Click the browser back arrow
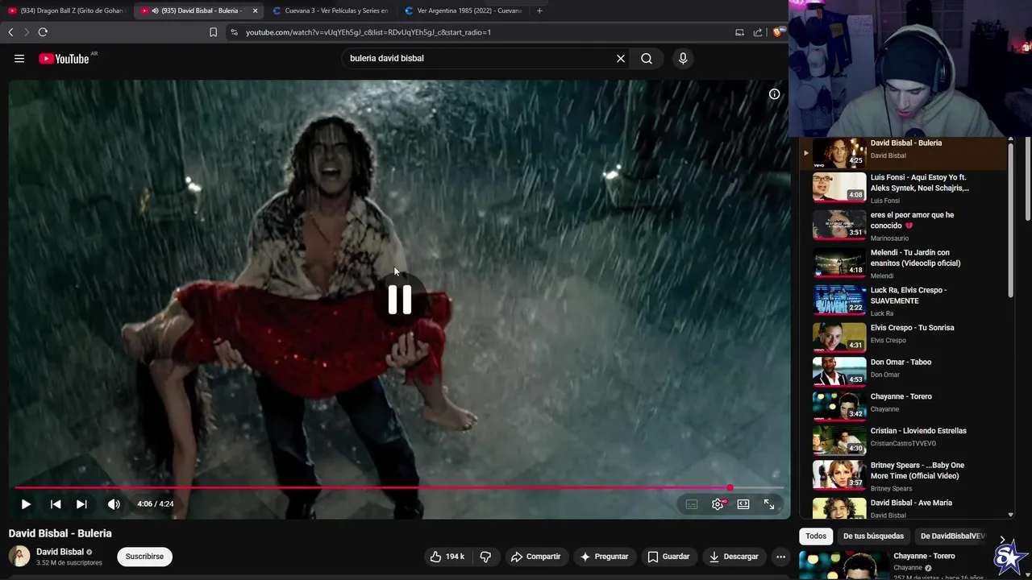 coord(10,32)
